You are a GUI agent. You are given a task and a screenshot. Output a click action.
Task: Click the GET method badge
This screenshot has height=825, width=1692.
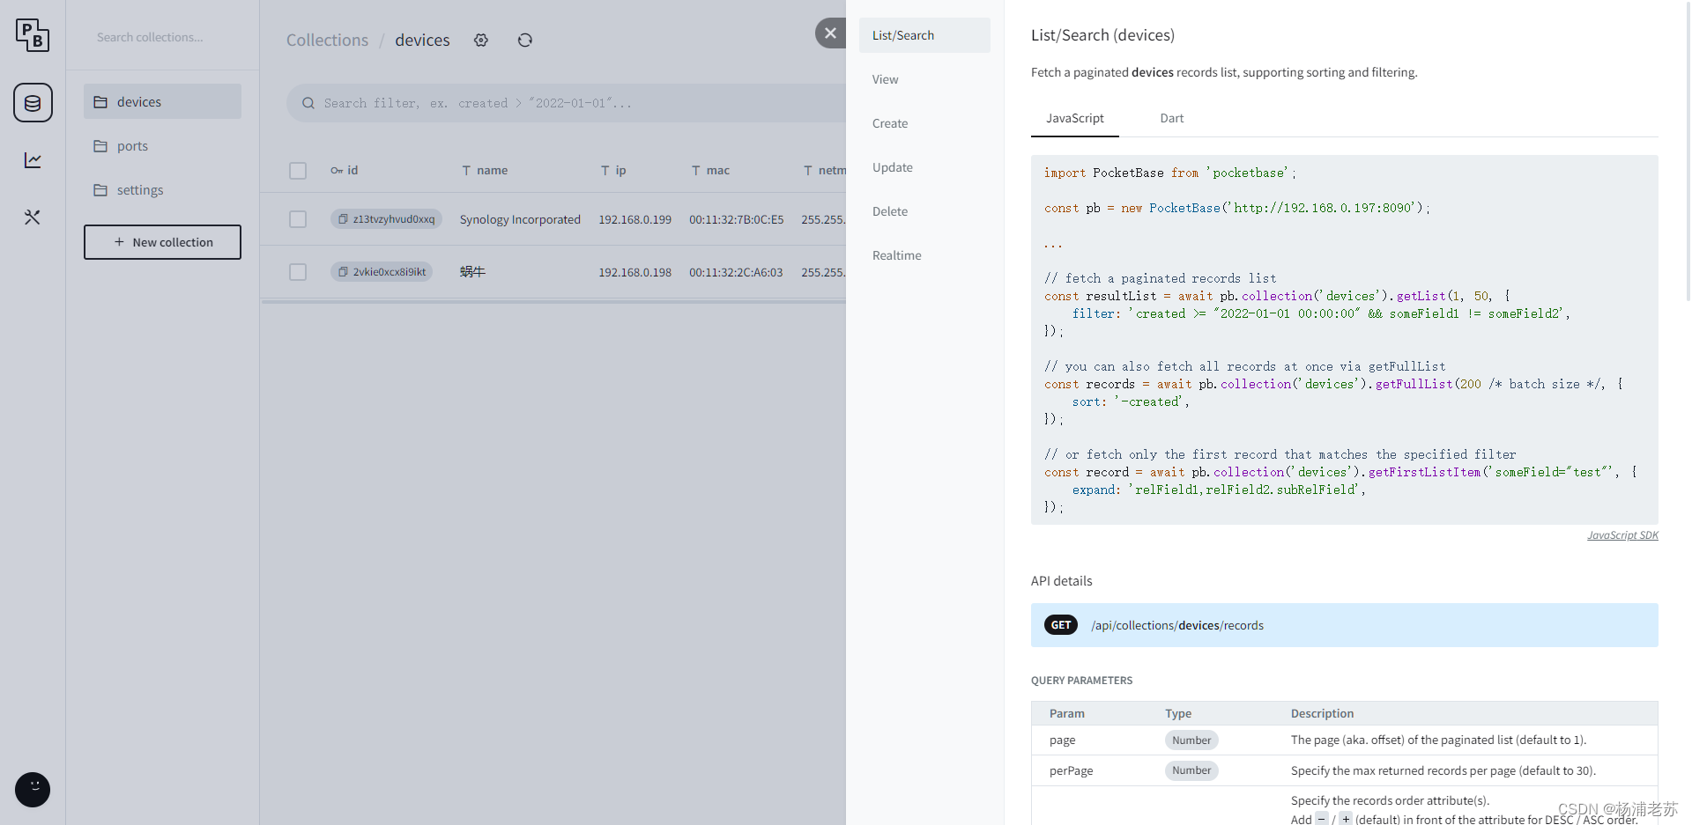tap(1061, 625)
